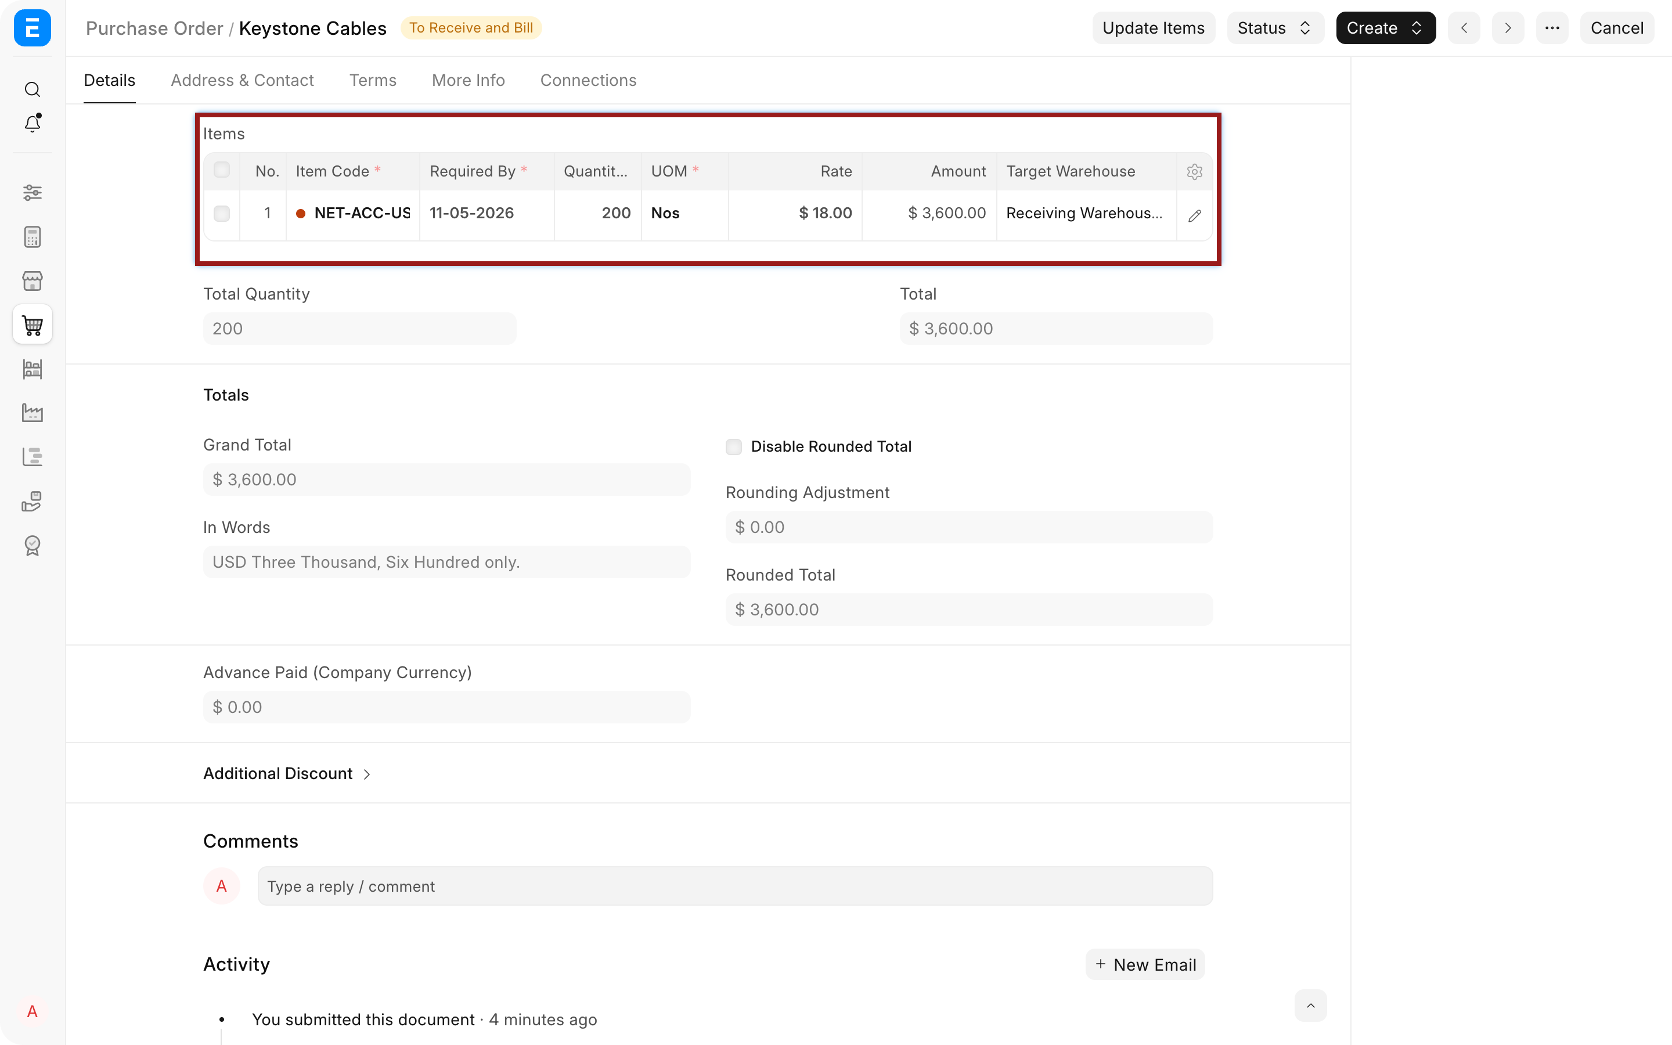Go to the next document arrow
The width and height of the screenshot is (1672, 1045).
point(1508,28)
